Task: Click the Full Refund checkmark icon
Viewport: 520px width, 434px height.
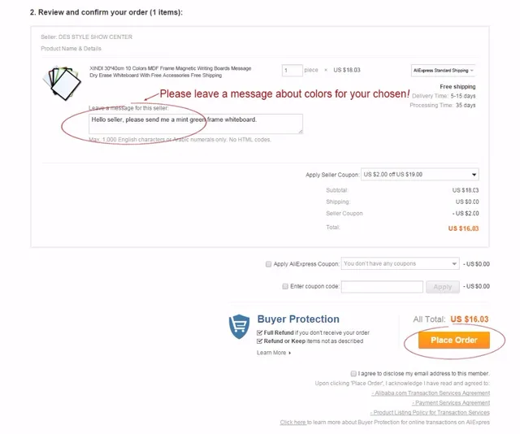Action: coord(260,332)
